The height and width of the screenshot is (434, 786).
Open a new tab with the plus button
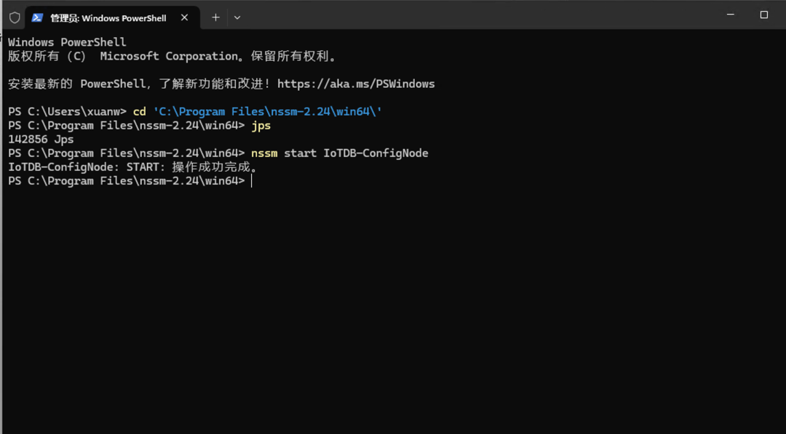tap(215, 17)
